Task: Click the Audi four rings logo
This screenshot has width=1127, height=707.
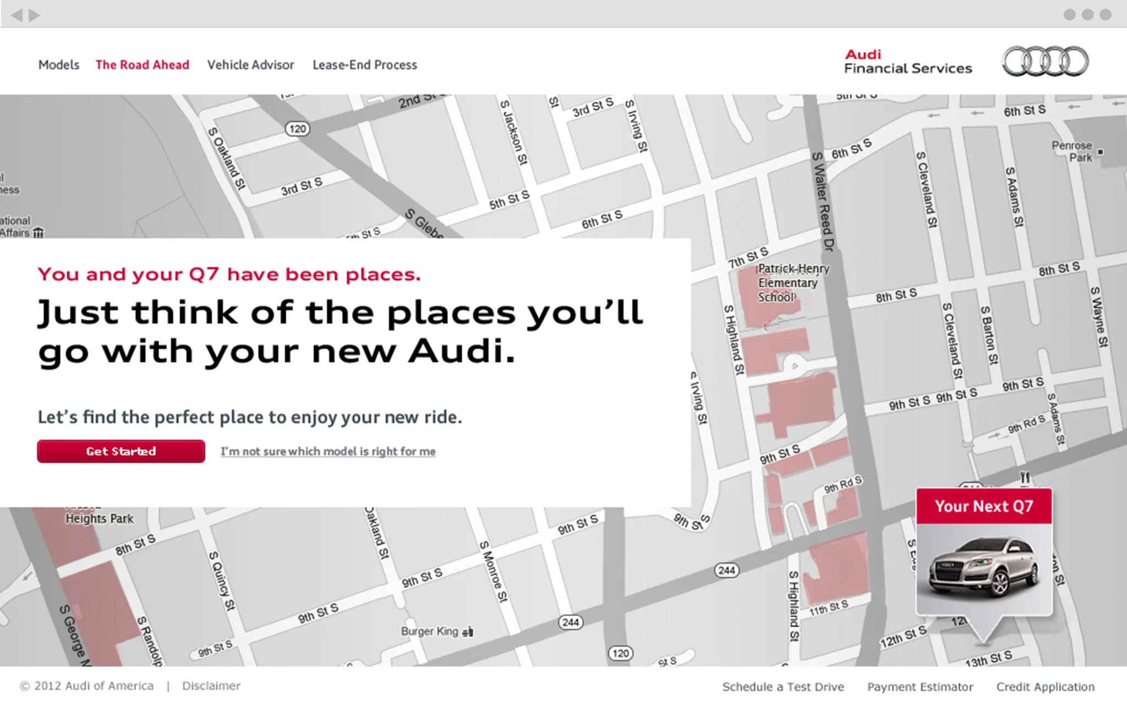Action: (x=1045, y=61)
